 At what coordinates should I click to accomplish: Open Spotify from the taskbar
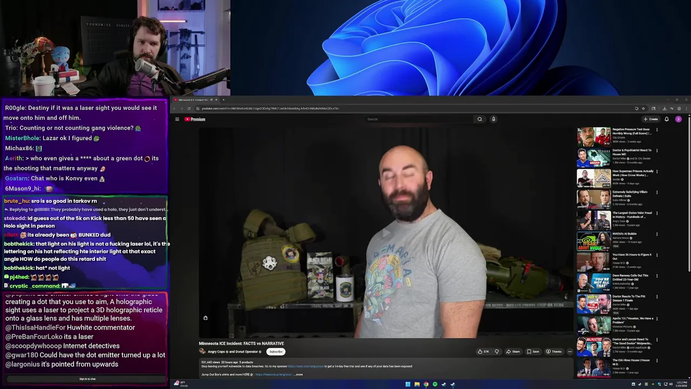click(x=435, y=384)
